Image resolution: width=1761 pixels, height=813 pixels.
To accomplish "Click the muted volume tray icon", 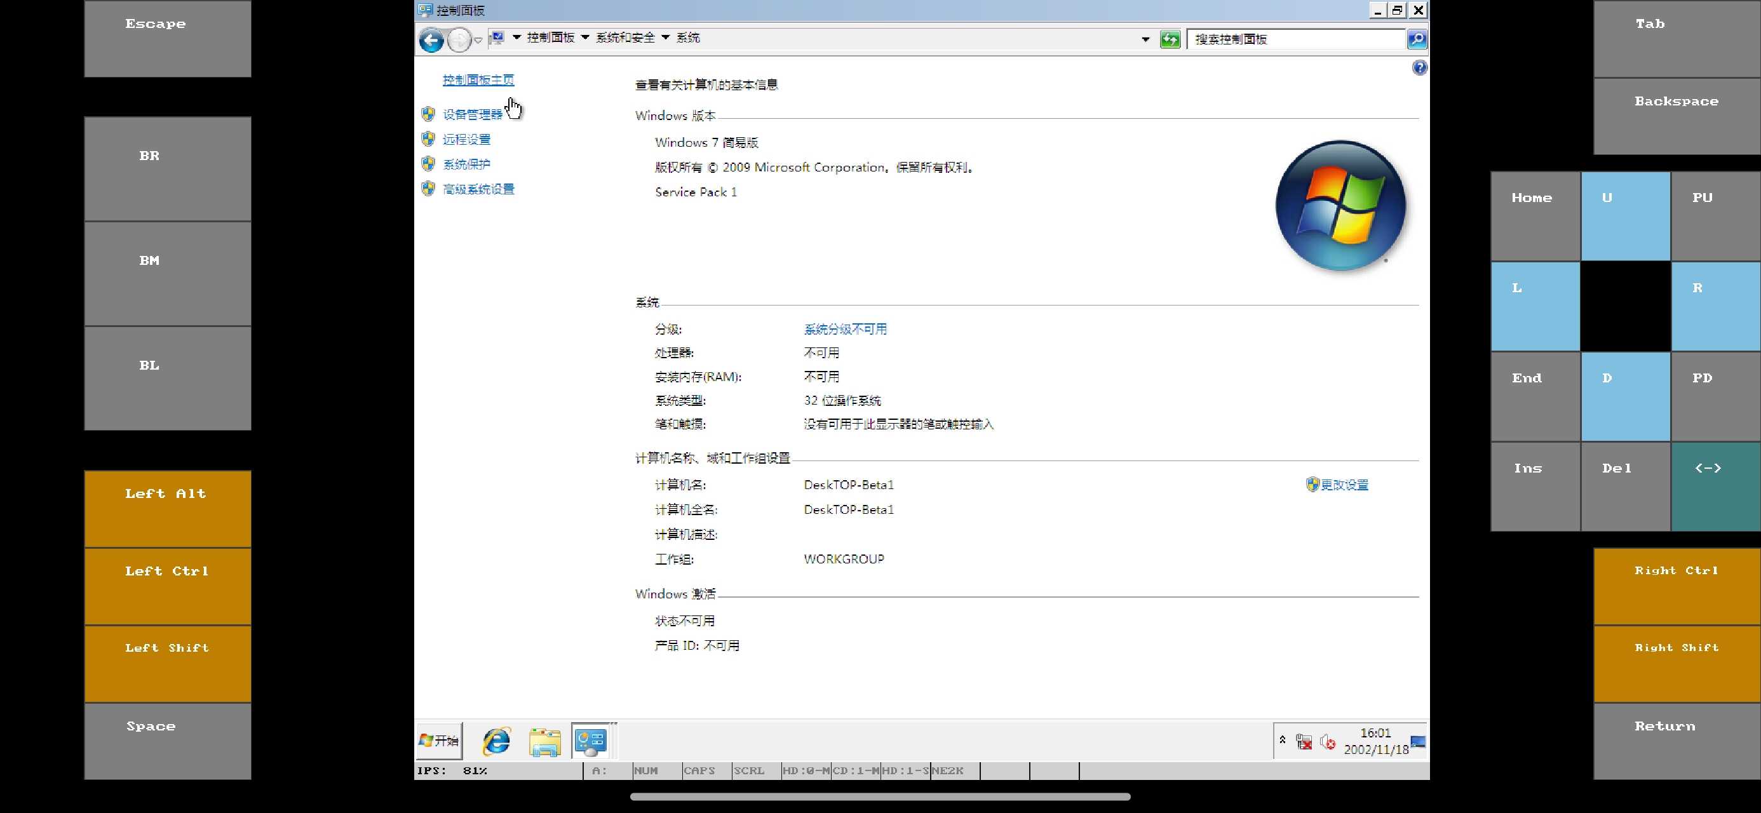I will [1328, 742].
